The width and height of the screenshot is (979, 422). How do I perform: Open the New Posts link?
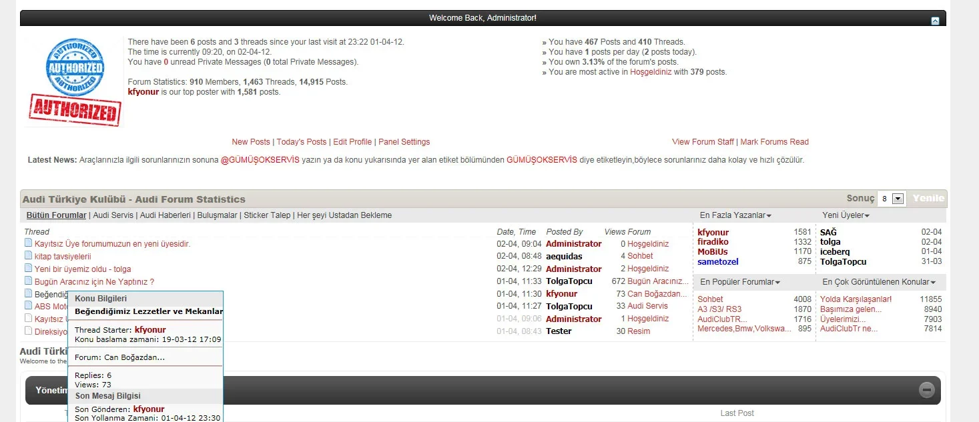point(251,142)
